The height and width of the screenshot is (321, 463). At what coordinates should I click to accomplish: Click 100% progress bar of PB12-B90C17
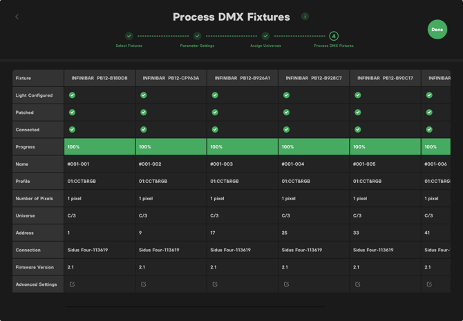[385, 146]
